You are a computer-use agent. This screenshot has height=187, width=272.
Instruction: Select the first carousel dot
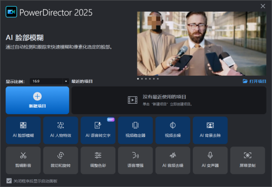click(x=138, y=79)
